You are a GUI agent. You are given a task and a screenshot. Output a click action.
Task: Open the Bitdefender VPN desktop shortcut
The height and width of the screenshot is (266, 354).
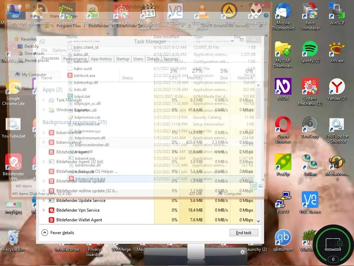coord(13,167)
